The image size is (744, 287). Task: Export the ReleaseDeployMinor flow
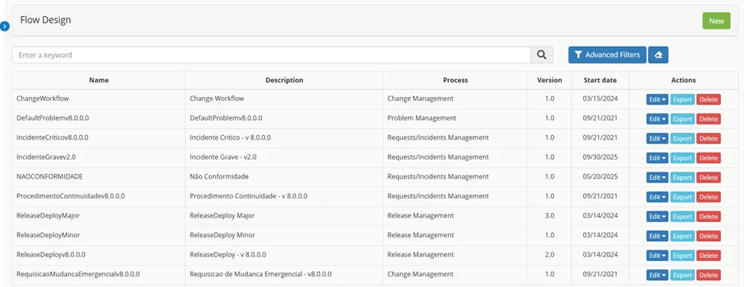[683, 236]
